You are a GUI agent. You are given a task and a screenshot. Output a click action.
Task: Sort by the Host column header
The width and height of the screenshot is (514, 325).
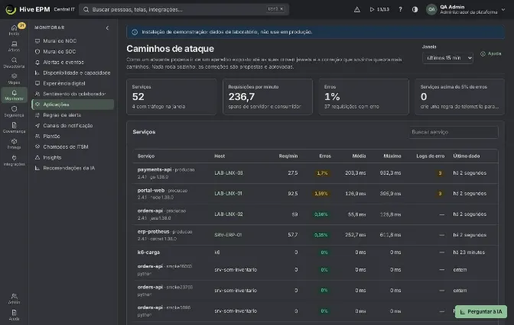pyautogui.click(x=220, y=156)
